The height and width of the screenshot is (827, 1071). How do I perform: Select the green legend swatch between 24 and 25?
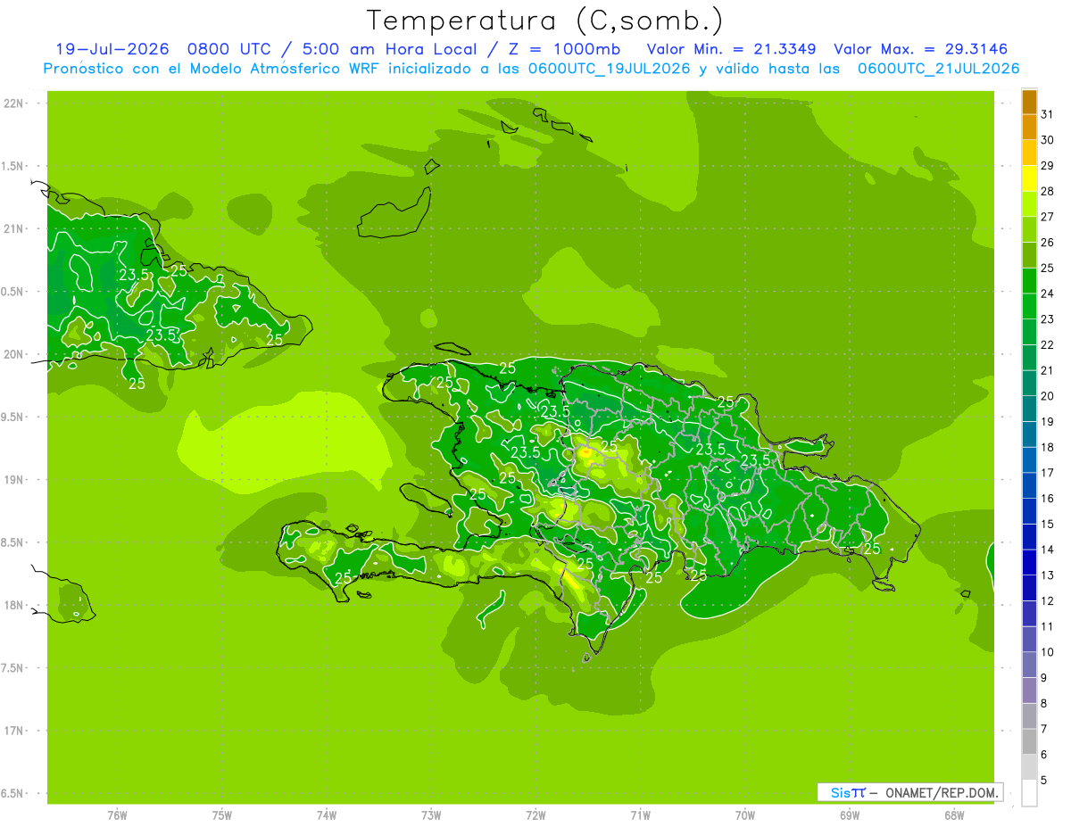(x=1029, y=281)
